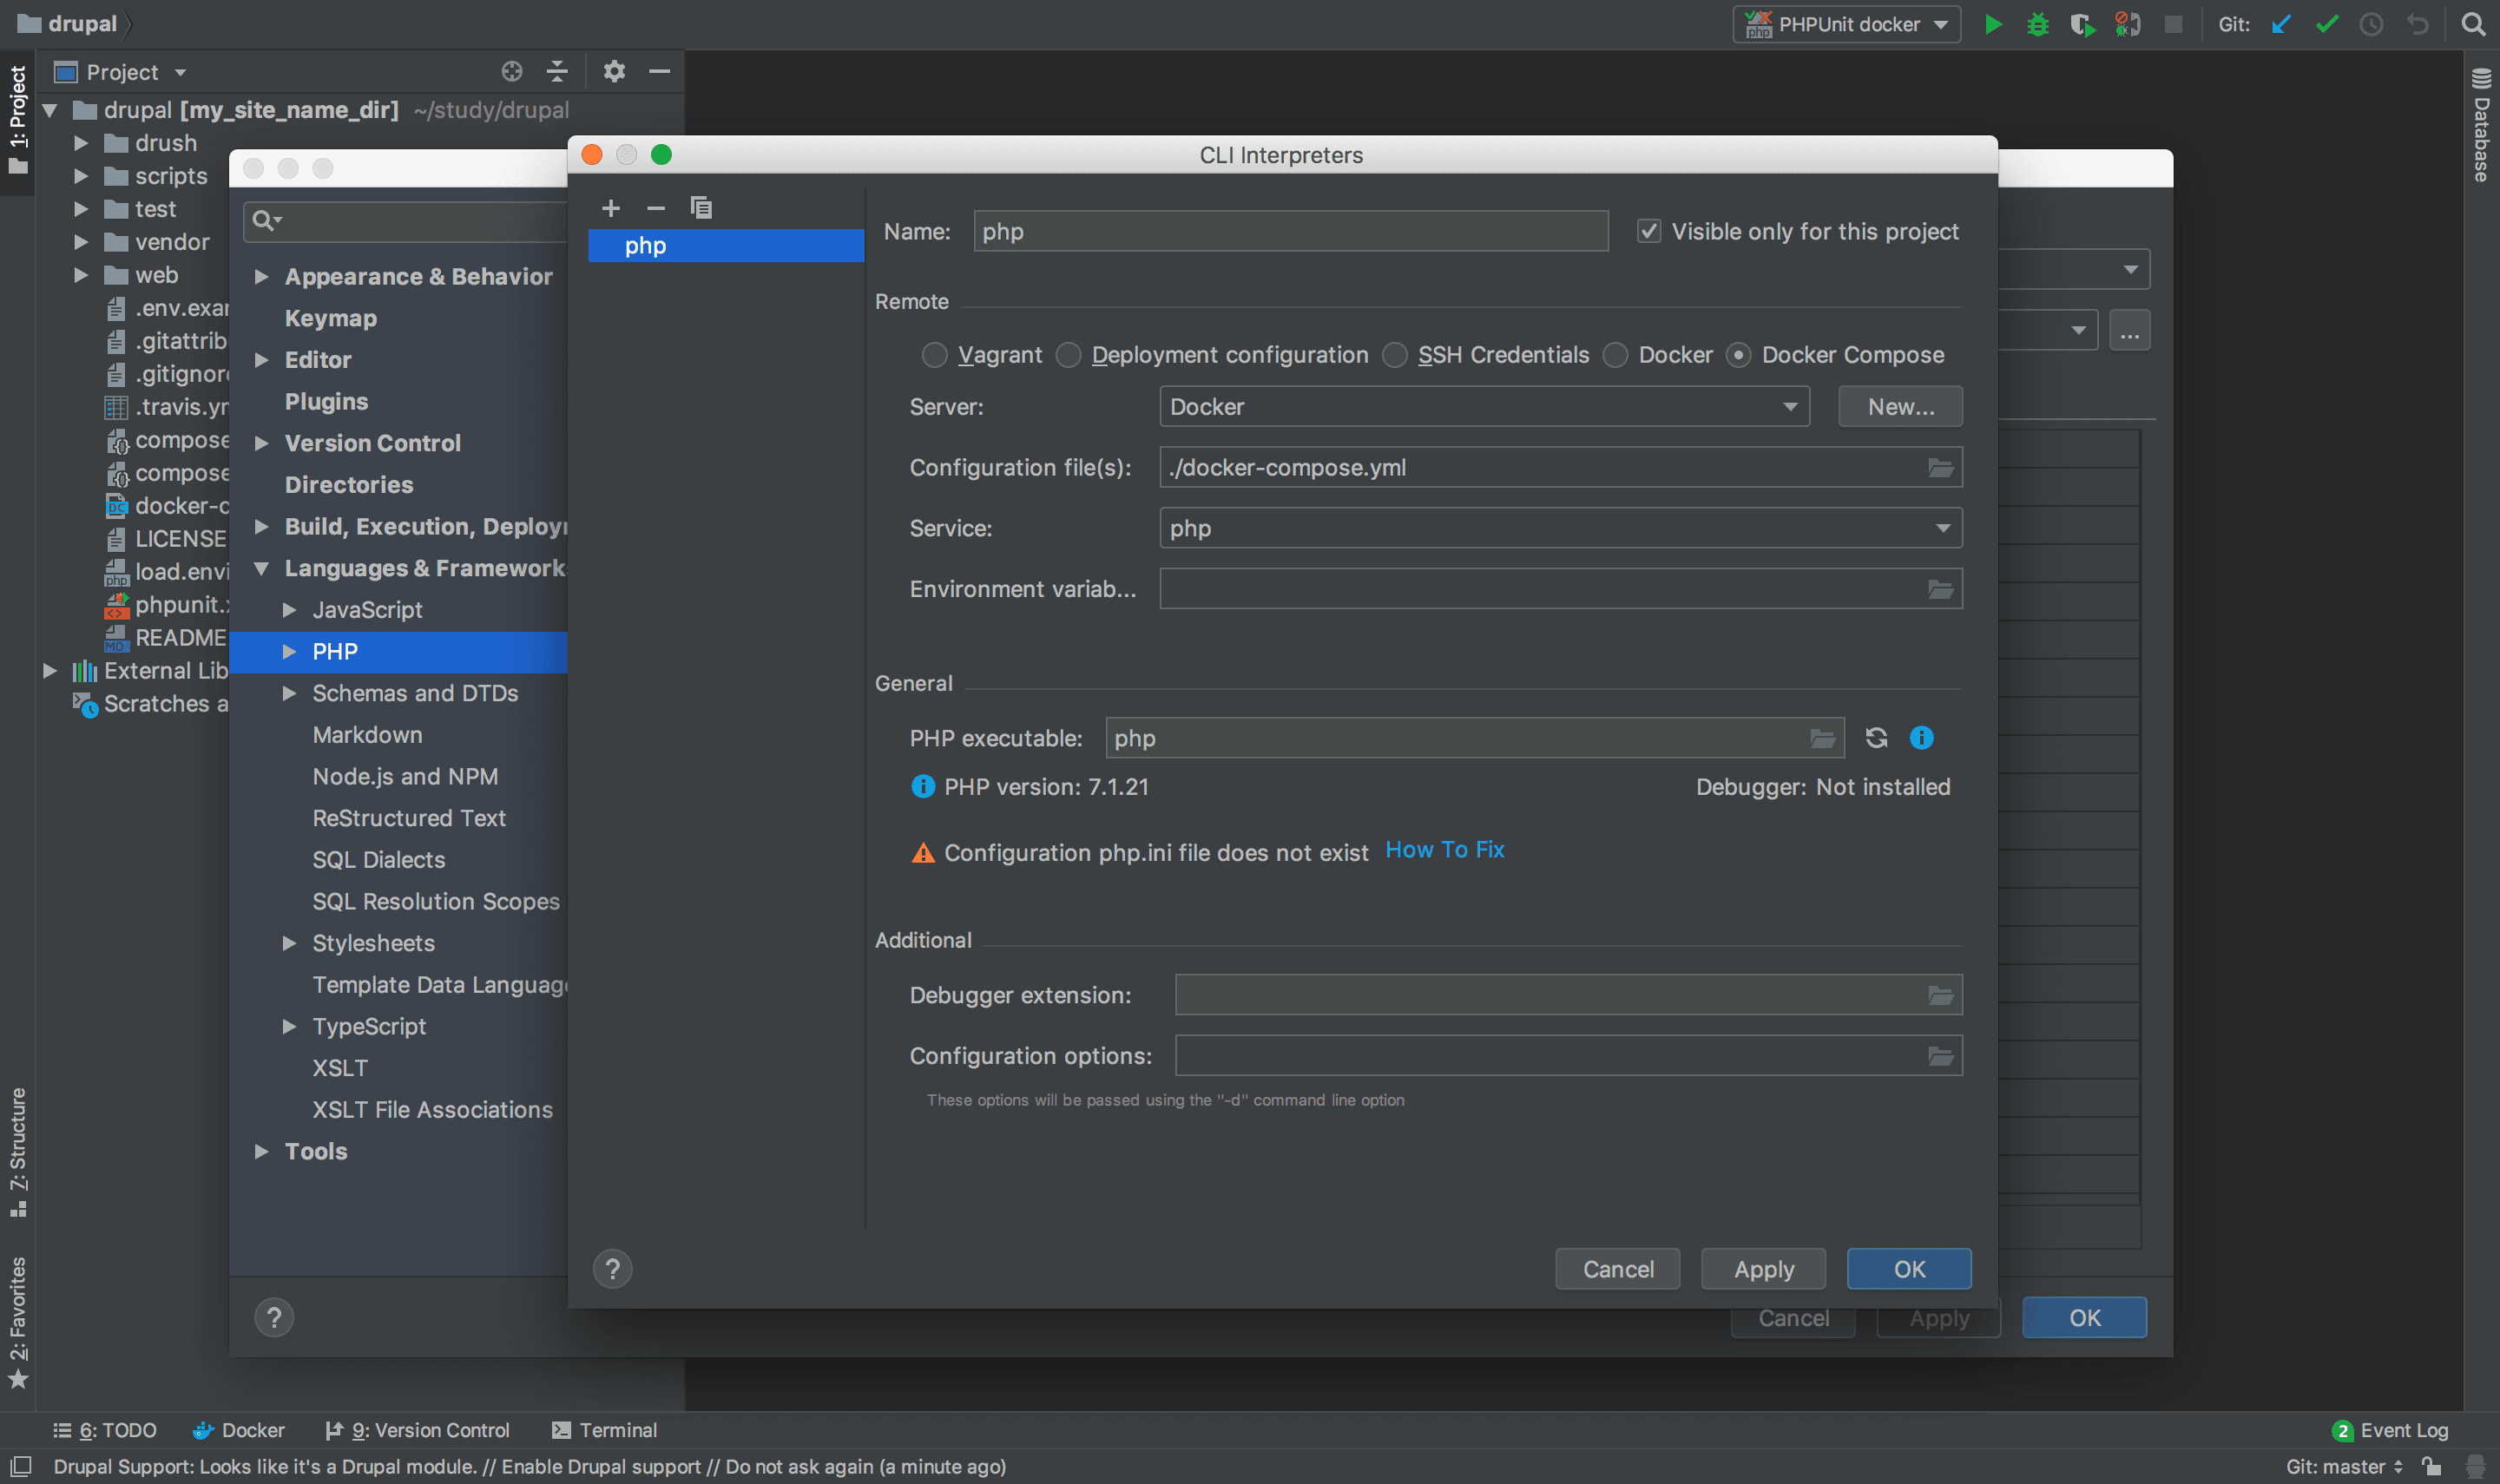The image size is (2500, 1484).
Task: Locate current file in Project tree
Action: click(x=512, y=71)
